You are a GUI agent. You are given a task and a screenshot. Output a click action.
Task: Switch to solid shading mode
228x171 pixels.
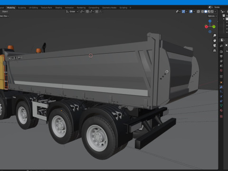pyautogui.click(x=206, y=11)
